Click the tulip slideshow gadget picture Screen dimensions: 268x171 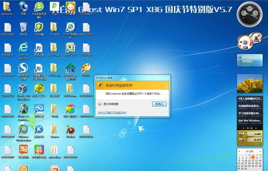250,83
